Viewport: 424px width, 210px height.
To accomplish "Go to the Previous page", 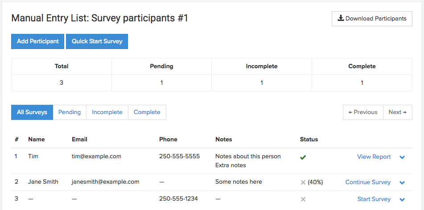I will [x=363, y=112].
